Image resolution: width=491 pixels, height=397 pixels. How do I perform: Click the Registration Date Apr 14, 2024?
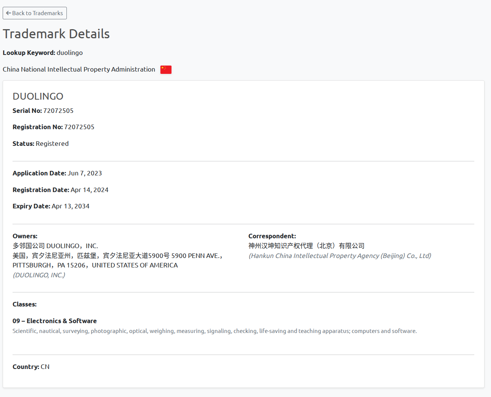tap(90, 190)
